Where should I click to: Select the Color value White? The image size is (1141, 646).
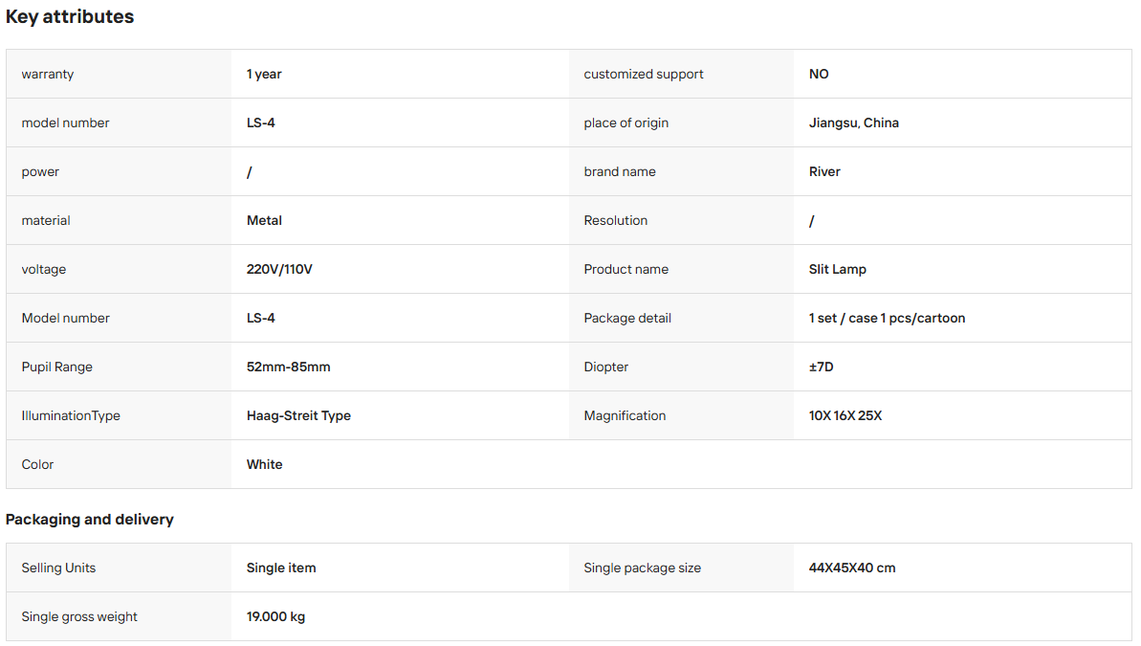coord(264,465)
